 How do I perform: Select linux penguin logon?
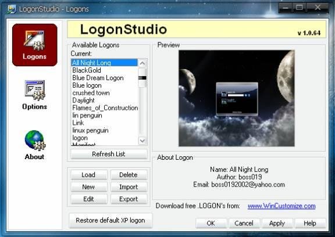[x=104, y=130]
